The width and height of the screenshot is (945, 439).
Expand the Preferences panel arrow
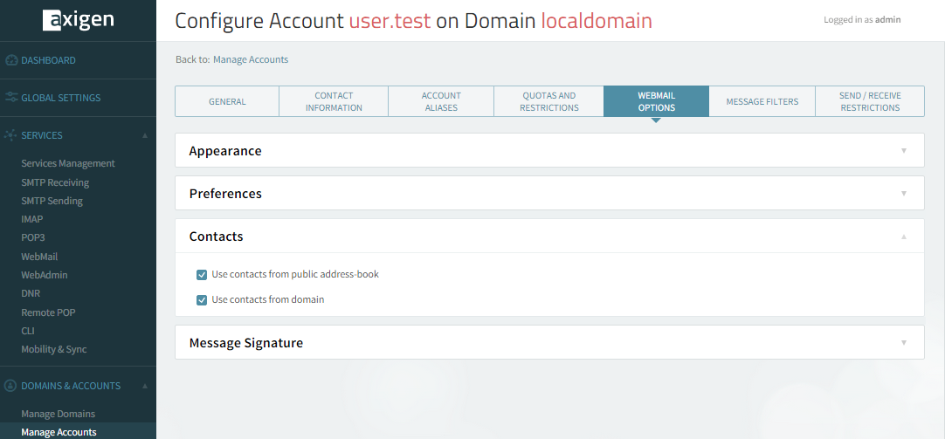[904, 194]
